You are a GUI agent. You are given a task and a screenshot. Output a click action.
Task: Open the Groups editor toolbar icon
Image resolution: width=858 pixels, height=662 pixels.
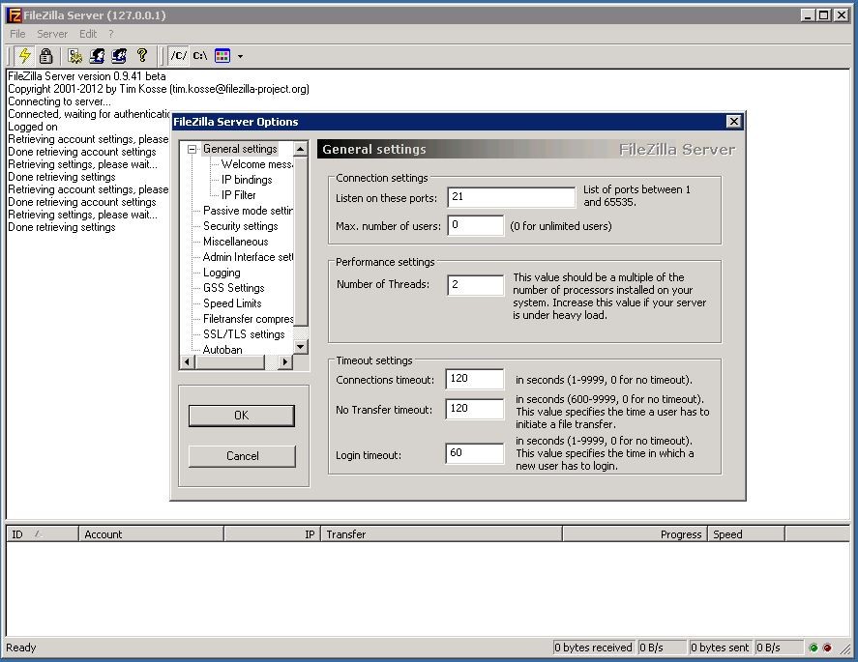click(x=119, y=56)
